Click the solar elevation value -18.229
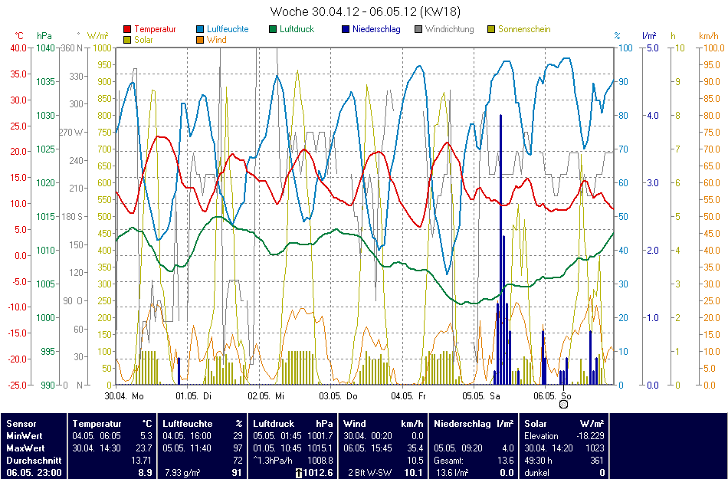The image size is (728, 479). tap(589, 436)
